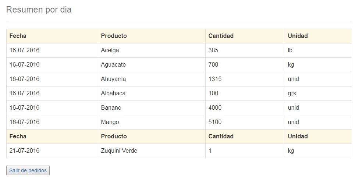Select the Albahaca product cell
This screenshot has width=355, height=191.
coord(152,93)
